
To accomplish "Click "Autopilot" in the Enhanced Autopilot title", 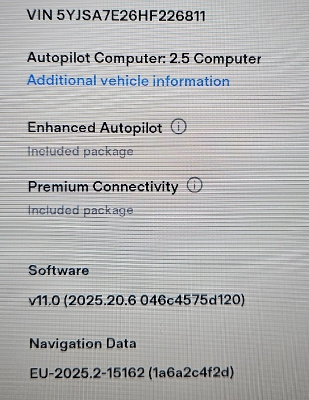I will tap(131, 128).
